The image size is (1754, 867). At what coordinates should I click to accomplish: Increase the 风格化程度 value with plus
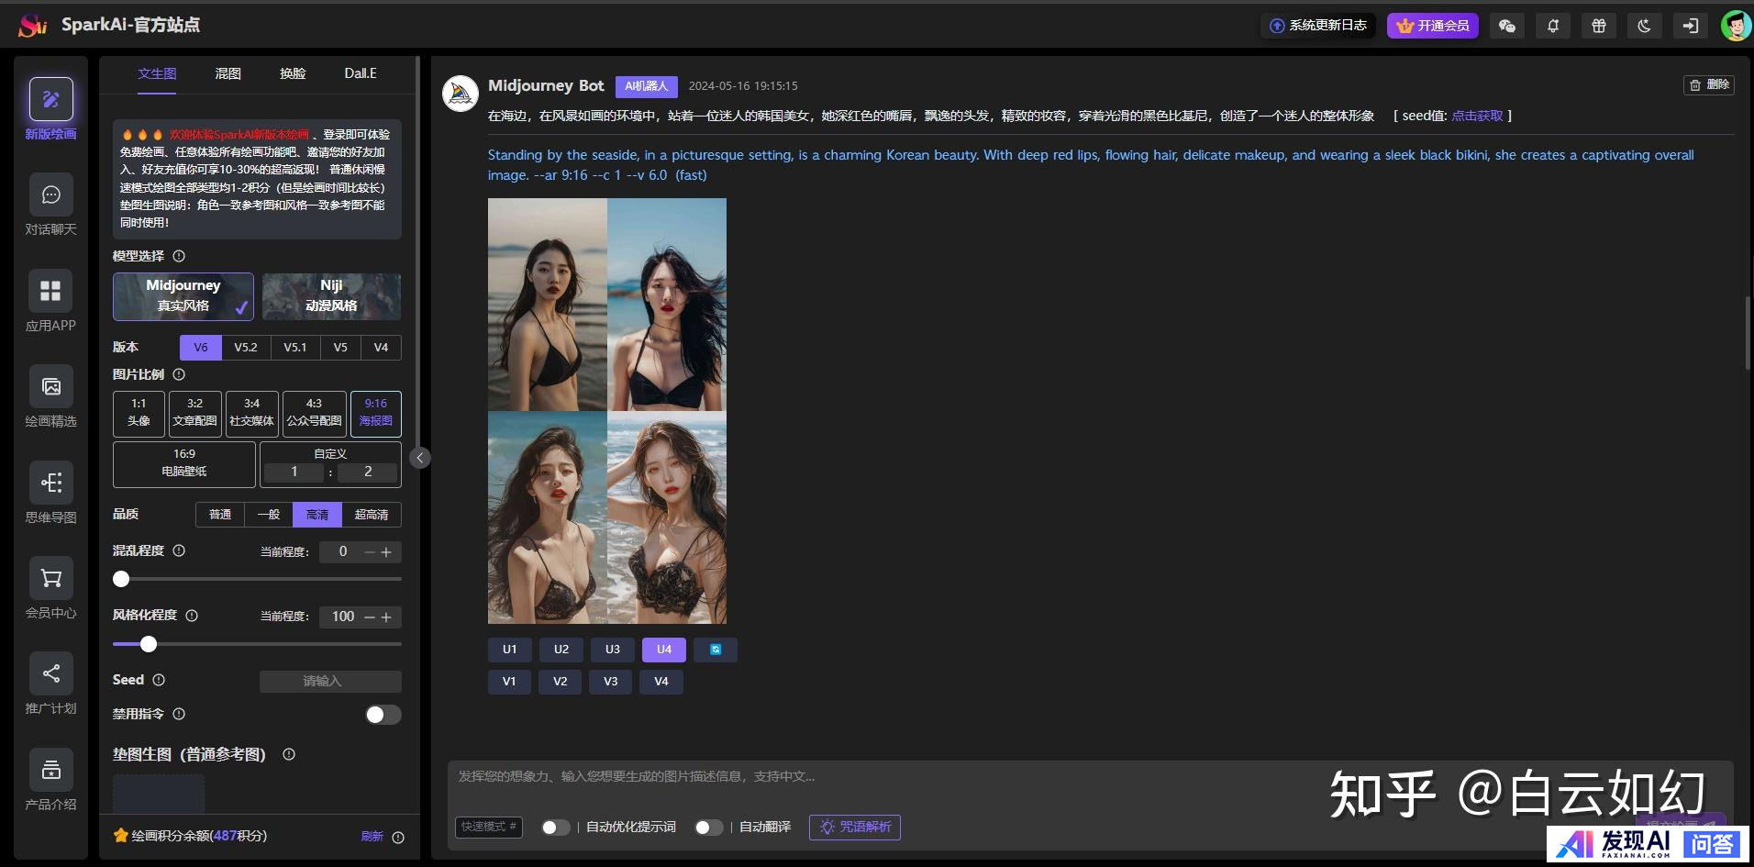tap(386, 617)
